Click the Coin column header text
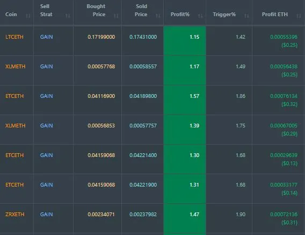305x235 pixels. [x=11, y=15]
